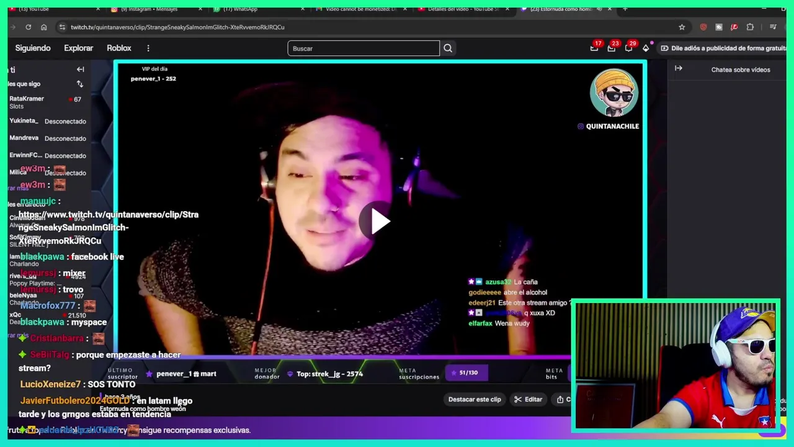The height and width of the screenshot is (447, 794).
Task: Click 'Destacar este clip' button
Action: (475, 399)
